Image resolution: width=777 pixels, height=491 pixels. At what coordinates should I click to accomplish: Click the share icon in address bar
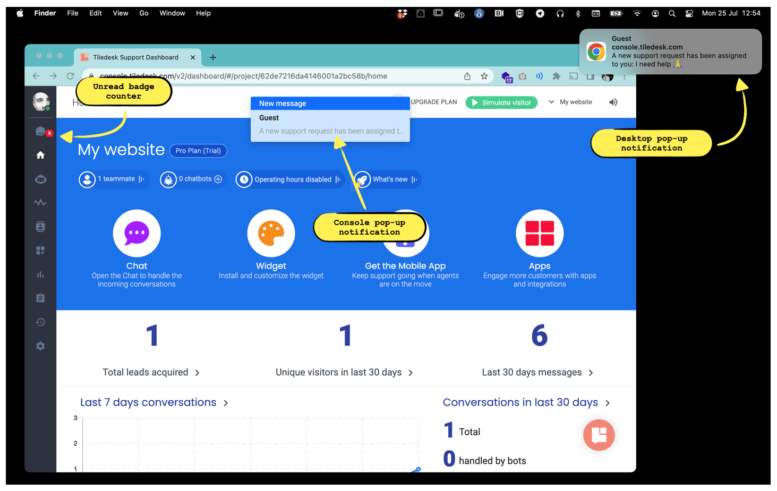[467, 76]
